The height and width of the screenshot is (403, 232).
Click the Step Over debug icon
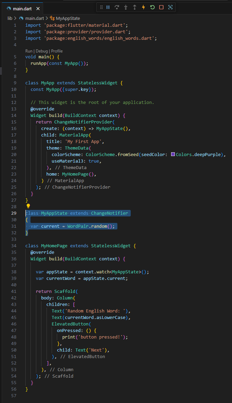(x=117, y=7)
